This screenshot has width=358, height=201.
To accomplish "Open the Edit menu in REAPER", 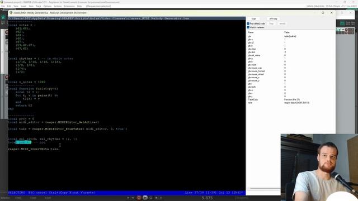I will (9, 6).
